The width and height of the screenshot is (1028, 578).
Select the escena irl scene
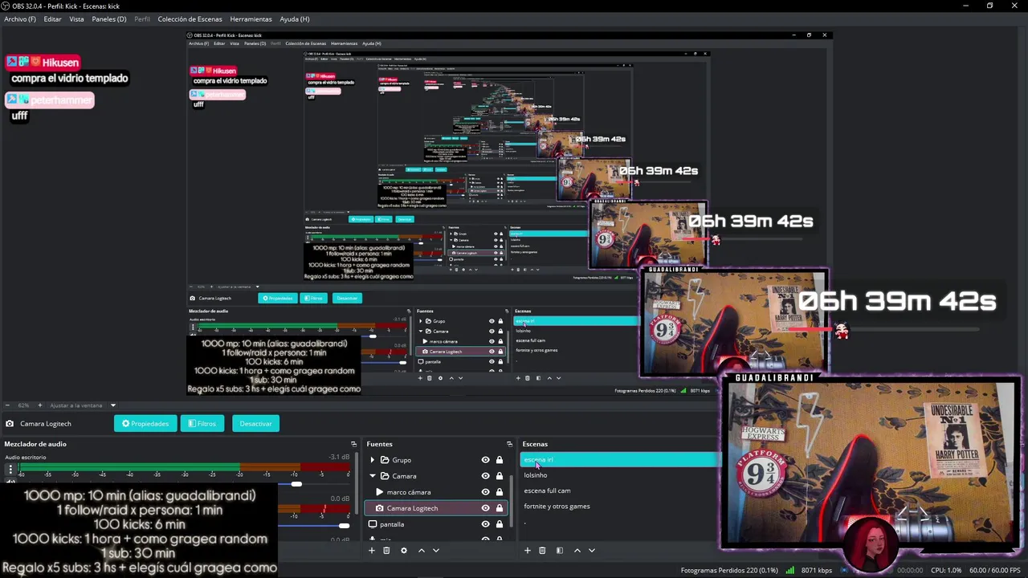620,460
